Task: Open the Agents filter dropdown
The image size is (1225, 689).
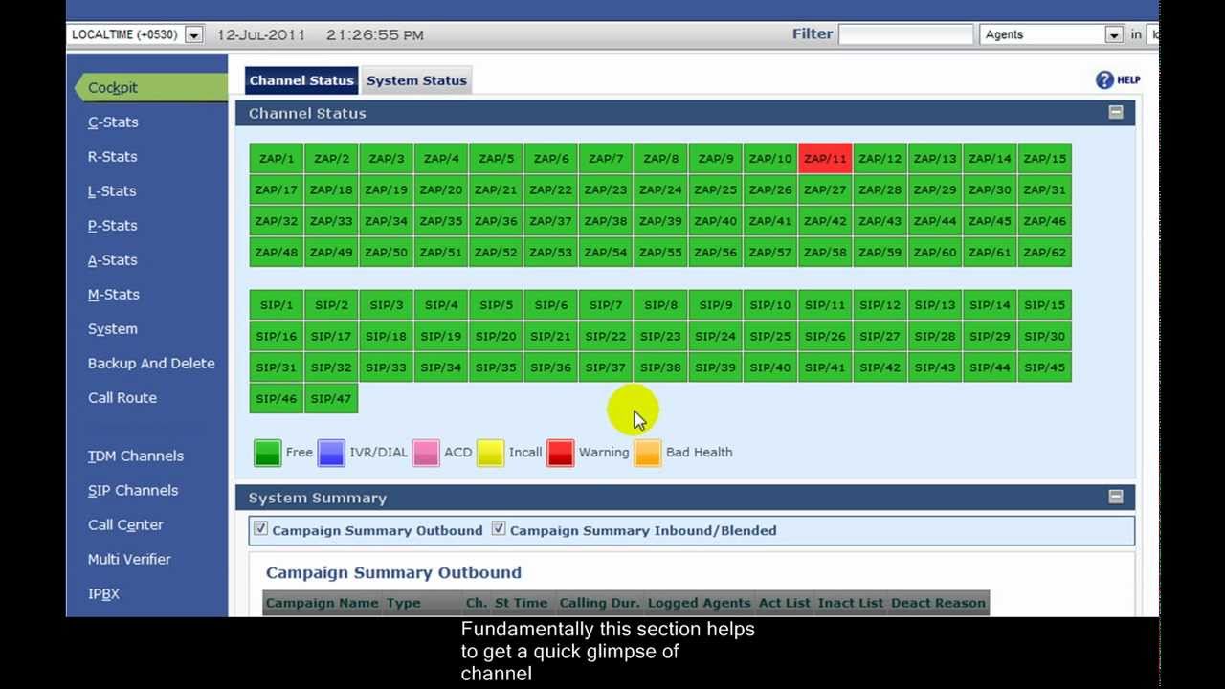Action: (x=1114, y=34)
